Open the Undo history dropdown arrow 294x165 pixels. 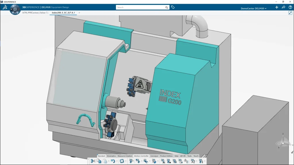pos(117,161)
